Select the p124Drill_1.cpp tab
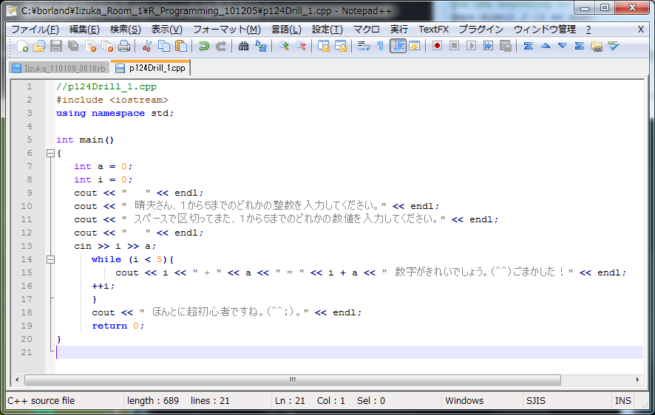 pos(150,68)
